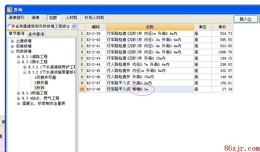Expand the 土建修缮 tree node
This screenshot has width=260, height=152.
click(12, 41)
